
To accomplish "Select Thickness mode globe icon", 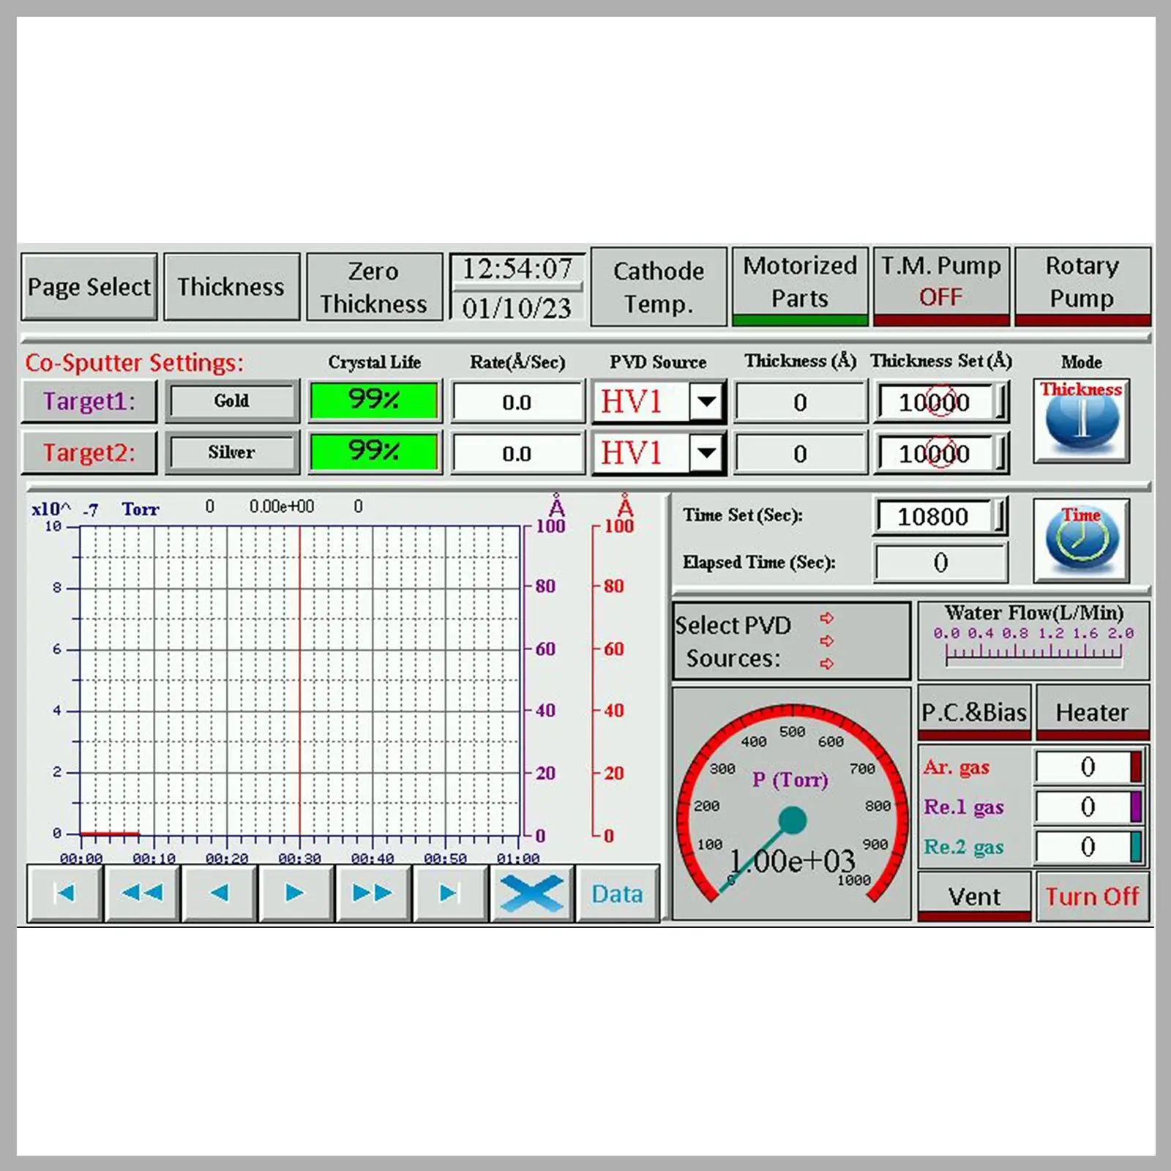I will click(1082, 421).
